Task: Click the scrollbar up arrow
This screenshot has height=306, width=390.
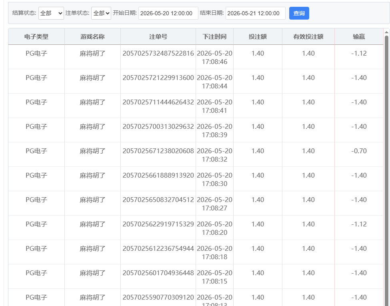Action: pos(386,32)
